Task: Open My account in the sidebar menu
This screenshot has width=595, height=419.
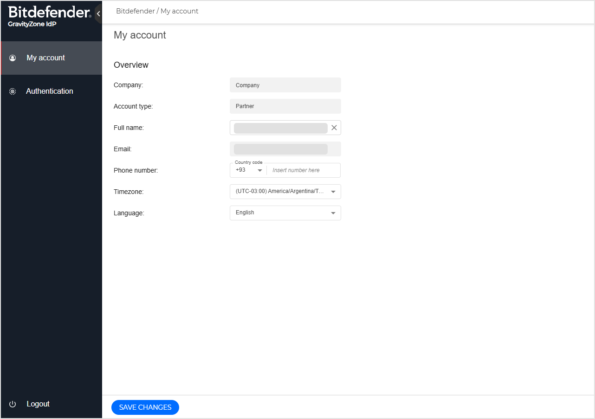Action: [x=45, y=58]
